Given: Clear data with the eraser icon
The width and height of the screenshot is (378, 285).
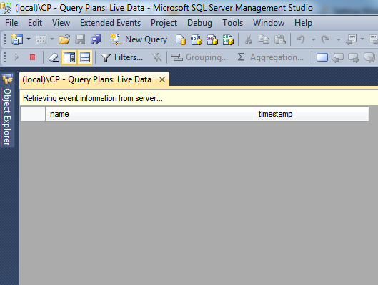Looking at the screenshot, I should tap(54, 57).
